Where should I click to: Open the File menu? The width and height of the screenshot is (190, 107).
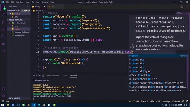coord(7,2)
